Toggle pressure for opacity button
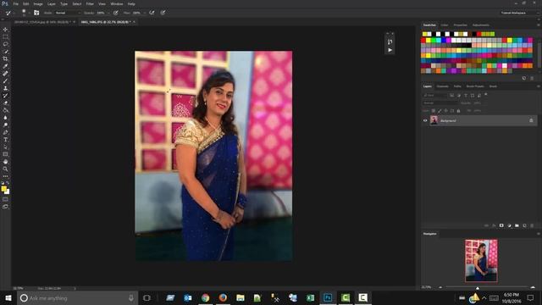Viewport: 542px width, 305px height. [116, 13]
